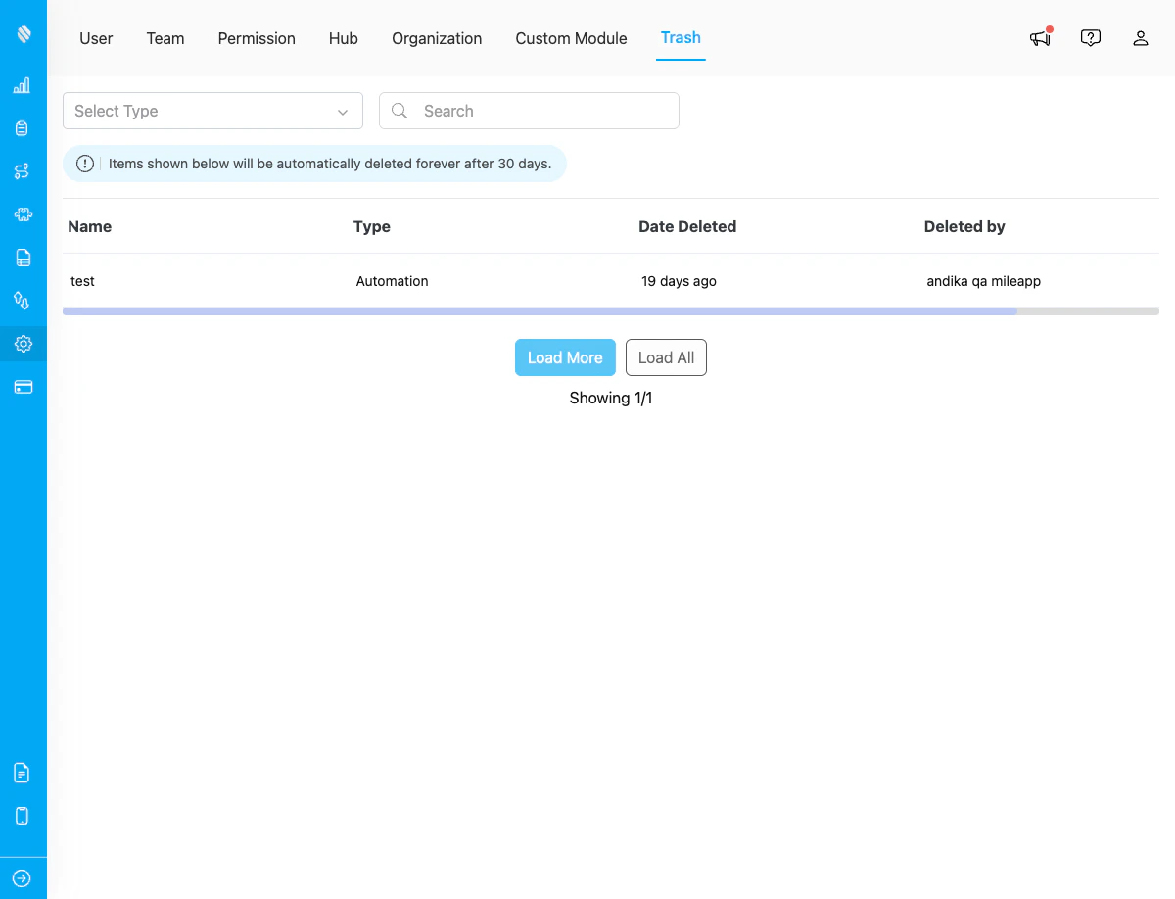Image resolution: width=1175 pixels, height=899 pixels.
Task: Click the horizontal table scrollbar
Action: [540, 311]
